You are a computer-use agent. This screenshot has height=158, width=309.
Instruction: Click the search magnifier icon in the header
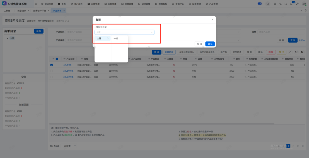268,4
